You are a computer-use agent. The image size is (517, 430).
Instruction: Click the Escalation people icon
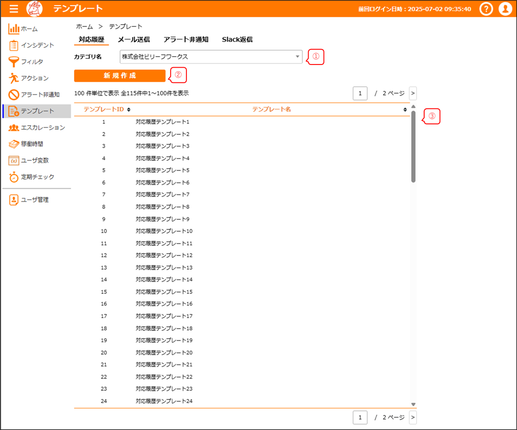tap(14, 128)
